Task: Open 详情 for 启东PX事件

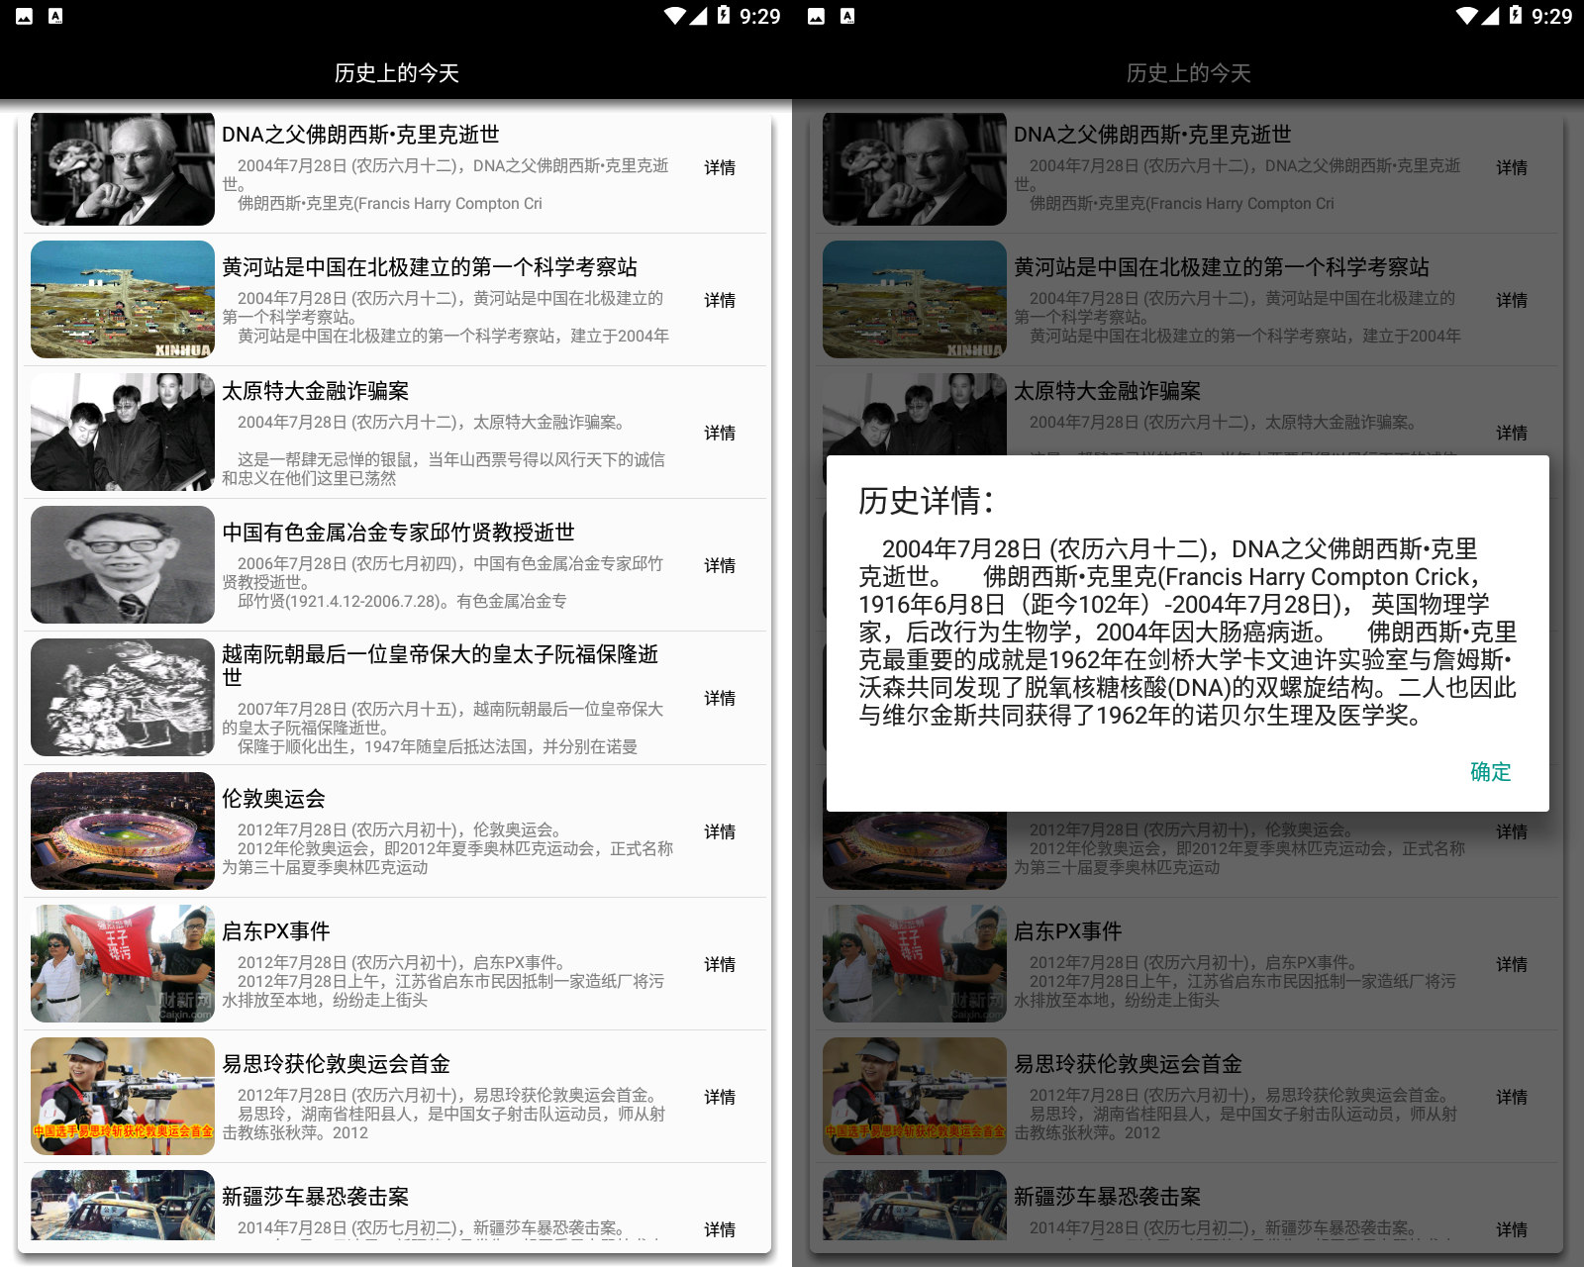Action: [x=719, y=964]
